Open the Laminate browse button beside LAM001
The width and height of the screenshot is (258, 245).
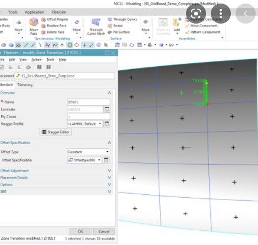point(107,109)
